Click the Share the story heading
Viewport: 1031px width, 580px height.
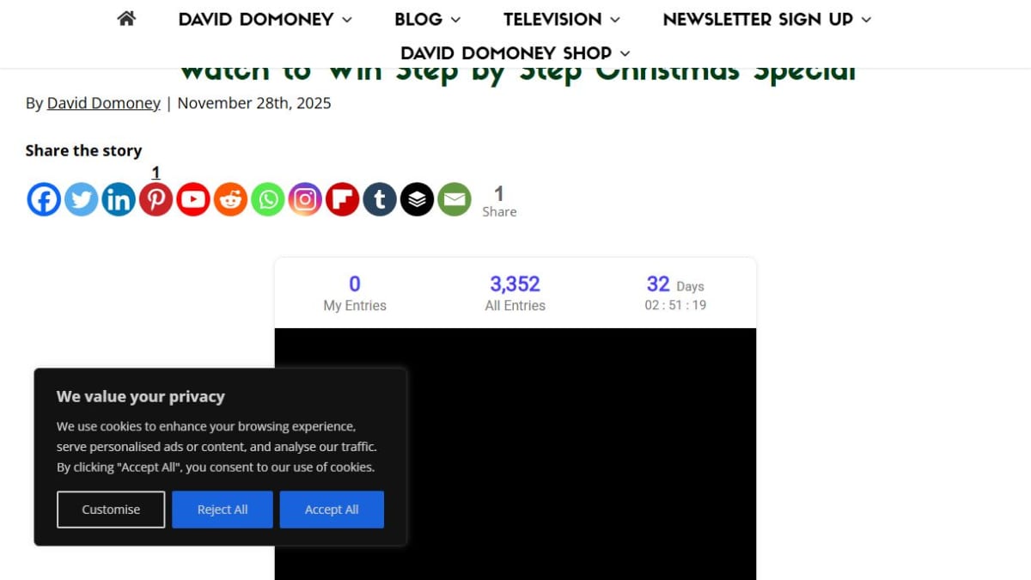tap(83, 150)
